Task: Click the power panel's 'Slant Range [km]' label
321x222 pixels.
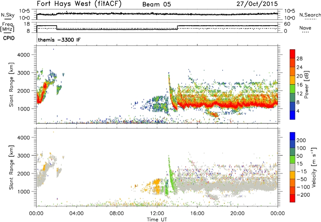Action: pyautogui.click(x=11, y=85)
